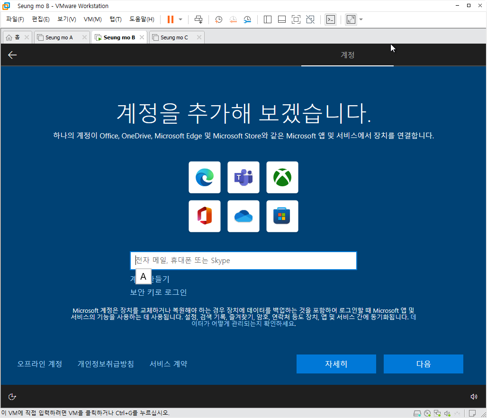The image size is (487, 418).
Task: Open the 파일(F) menu
Action: [15, 19]
